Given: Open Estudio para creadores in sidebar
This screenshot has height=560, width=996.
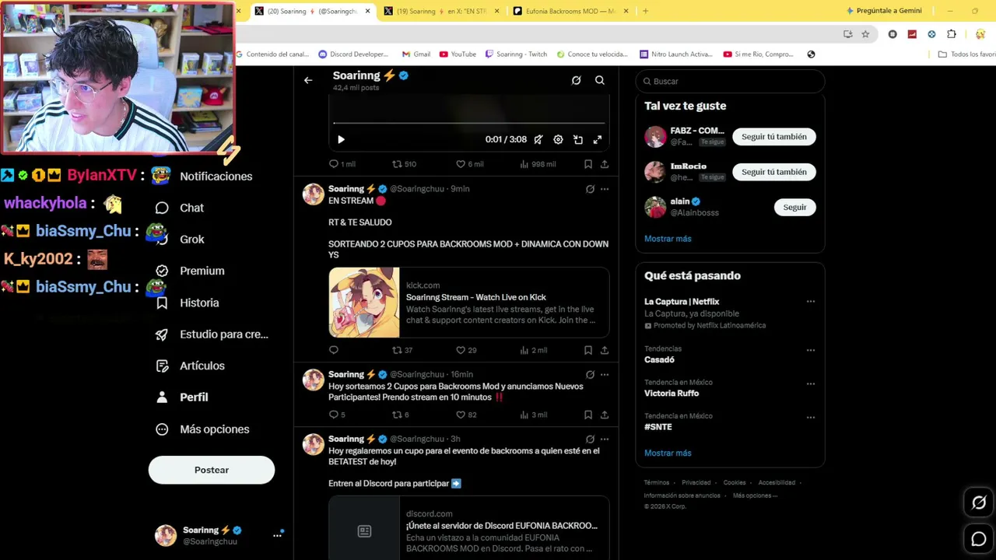Looking at the screenshot, I should click(x=212, y=334).
